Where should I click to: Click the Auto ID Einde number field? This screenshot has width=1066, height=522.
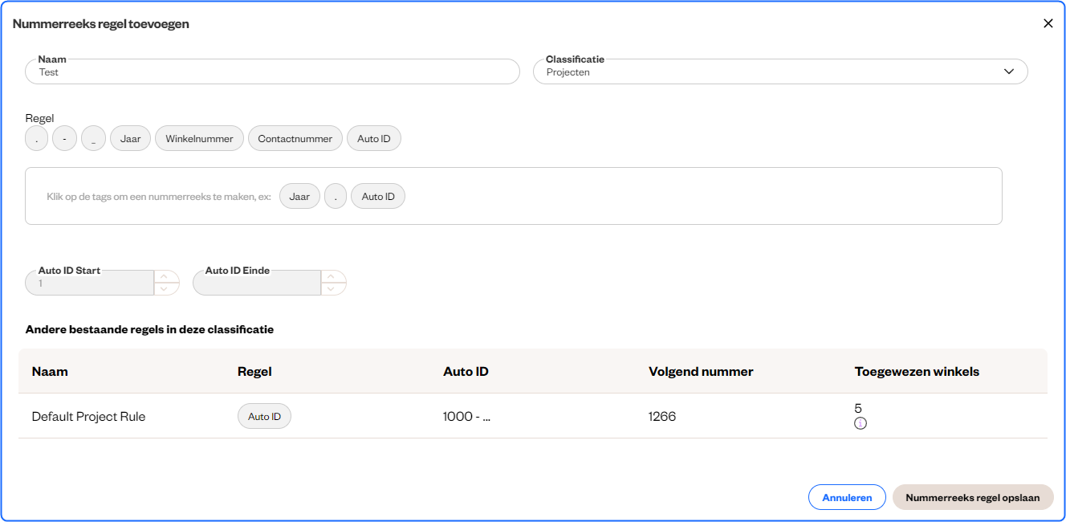point(257,283)
